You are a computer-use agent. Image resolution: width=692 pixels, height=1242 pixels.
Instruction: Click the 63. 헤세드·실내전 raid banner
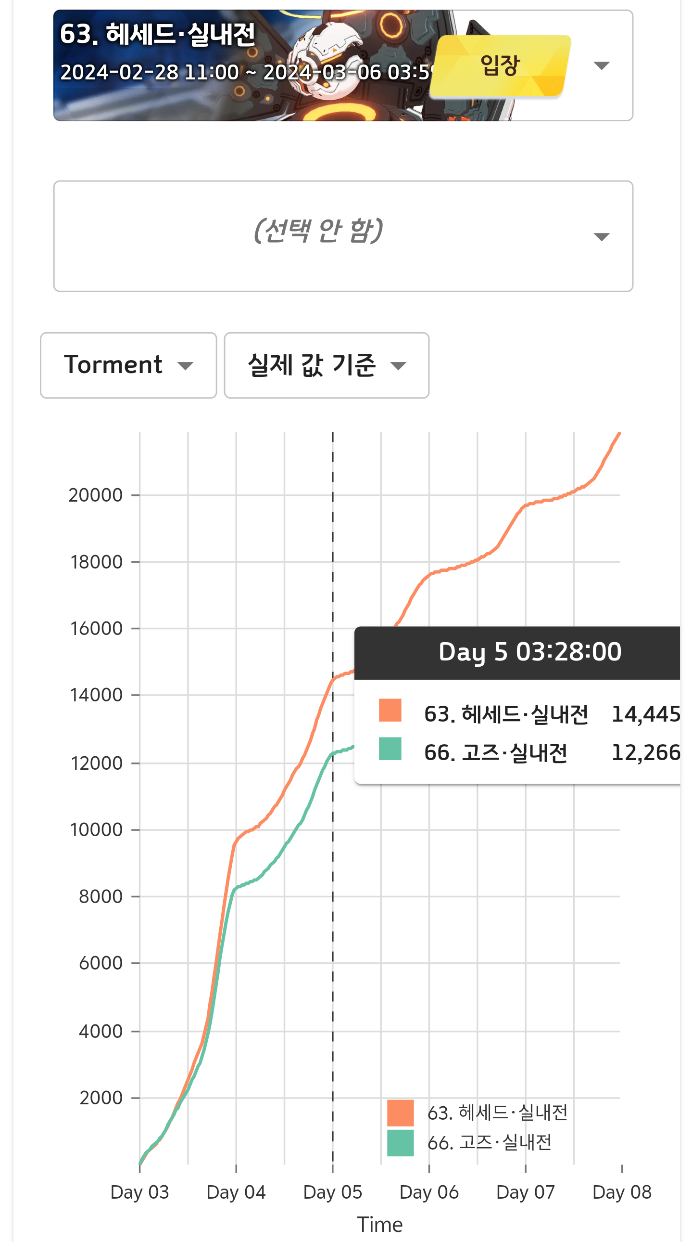[241, 65]
